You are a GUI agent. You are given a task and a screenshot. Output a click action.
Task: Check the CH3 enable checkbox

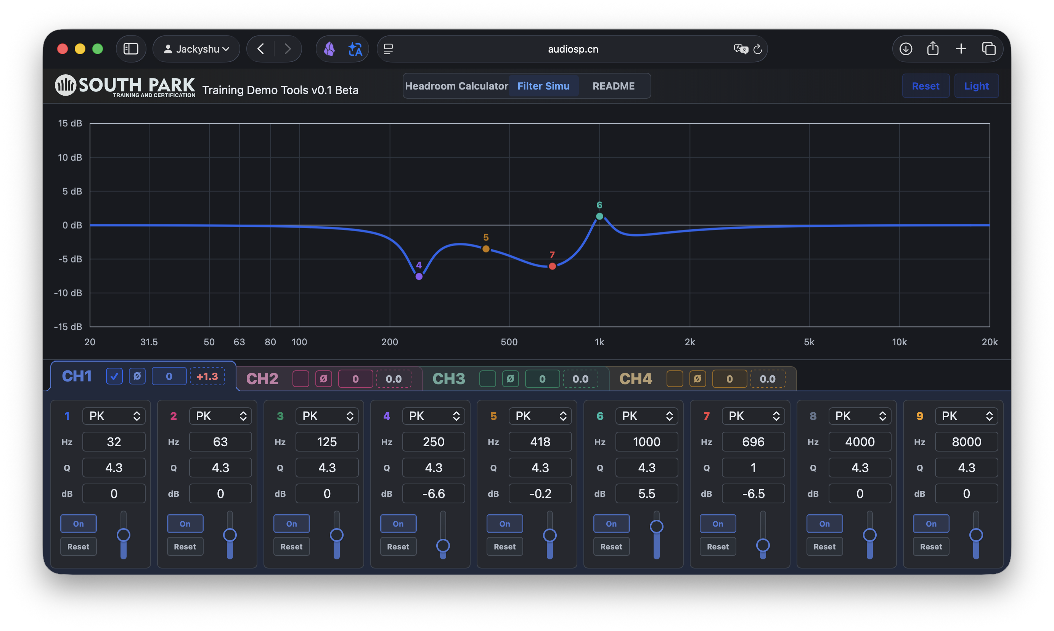pyautogui.click(x=487, y=378)
